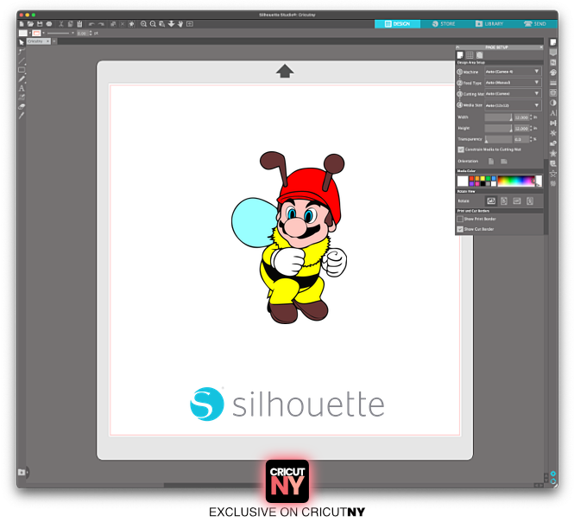Switch to the SEND tab

(x=535, y=24)
